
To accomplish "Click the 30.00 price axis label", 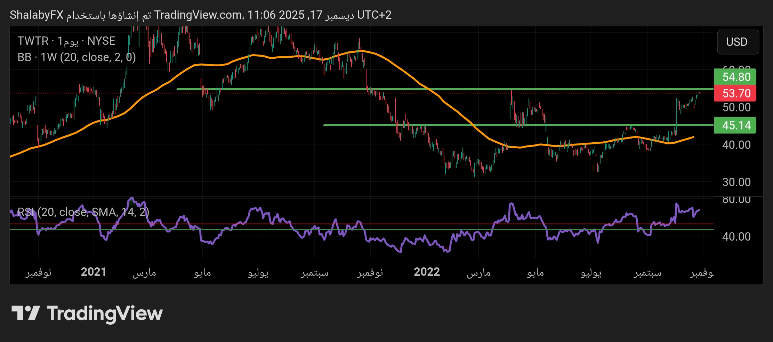I will coord(736,182).
